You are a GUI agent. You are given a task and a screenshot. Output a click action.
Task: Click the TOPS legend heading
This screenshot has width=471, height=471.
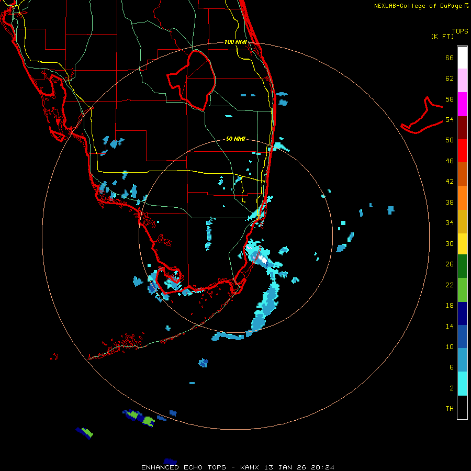(x=460, y=31)
